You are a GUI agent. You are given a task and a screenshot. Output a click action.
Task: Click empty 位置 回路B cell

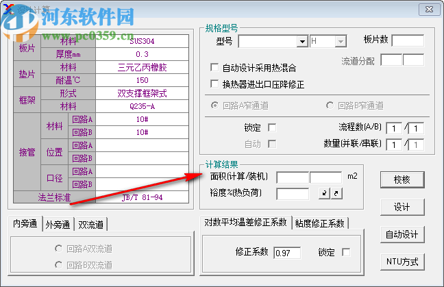coord(142,158)
